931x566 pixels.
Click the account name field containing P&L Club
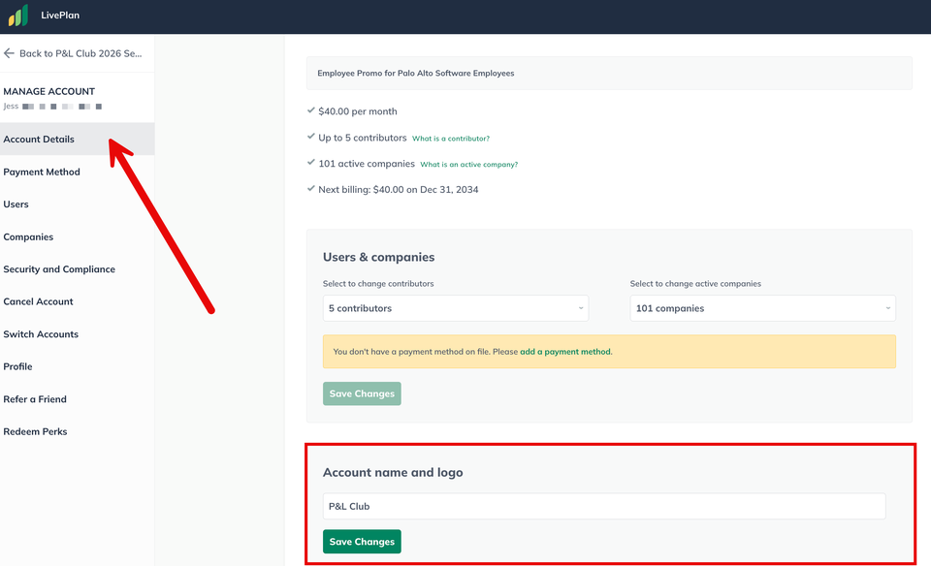click(x=604, y=506)
